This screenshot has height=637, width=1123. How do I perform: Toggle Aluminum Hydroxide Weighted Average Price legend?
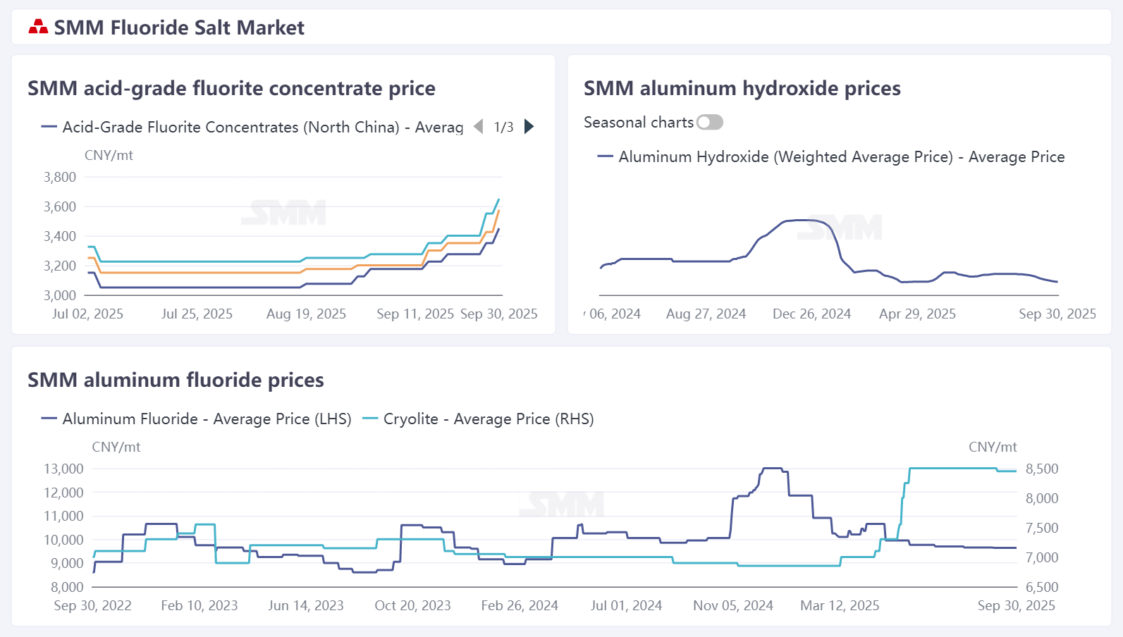[x=831, y=156]
